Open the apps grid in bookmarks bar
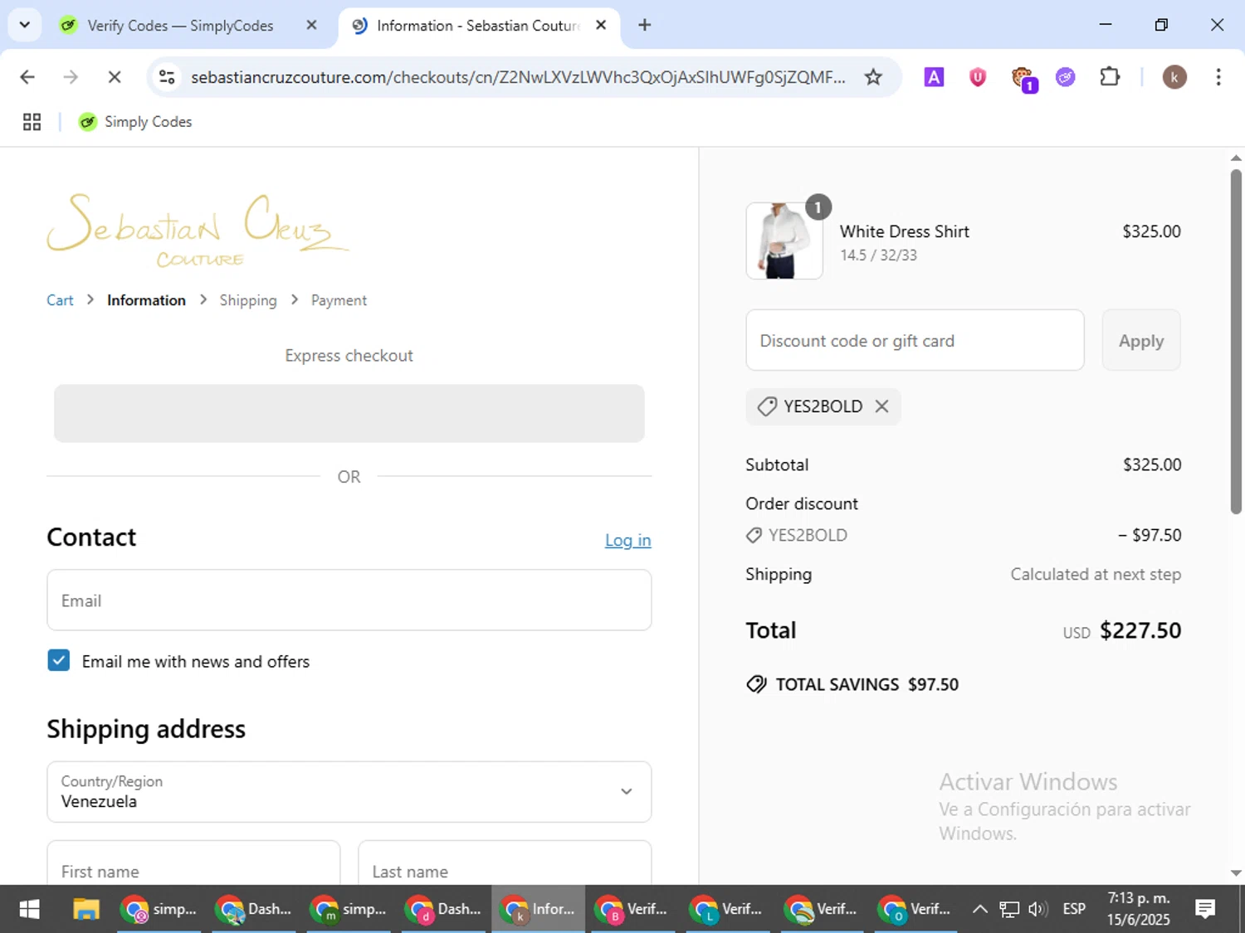Image resolution: width=1245 pixels, height=933 pixels. click(x=32, y=122)
